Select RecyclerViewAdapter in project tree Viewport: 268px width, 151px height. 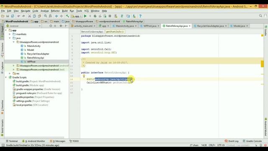pyautogui.click(x=38, y=54)
